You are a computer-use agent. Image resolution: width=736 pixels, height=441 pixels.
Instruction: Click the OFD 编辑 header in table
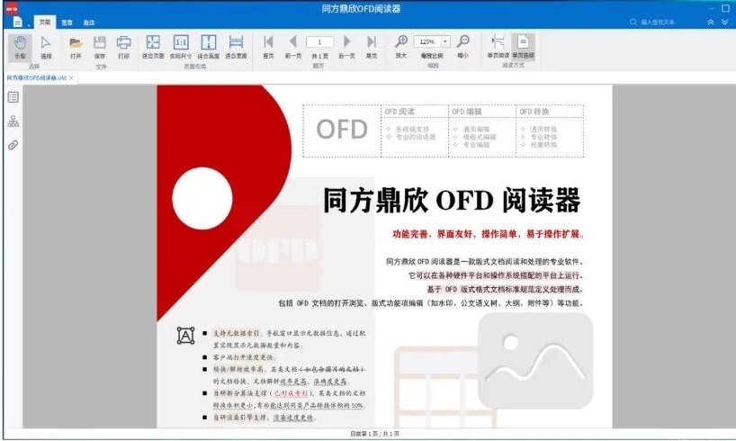[x=467, y=112]
